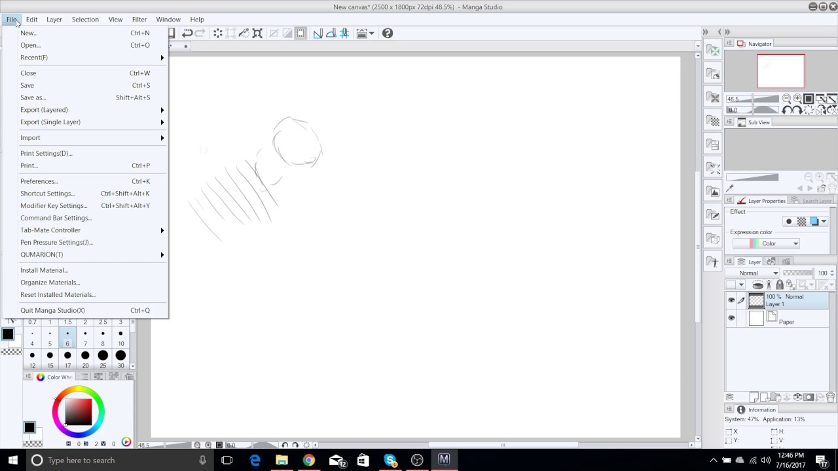Click the black main color swatch in tool palette
The image size is (838, 471).
point(8,334)
